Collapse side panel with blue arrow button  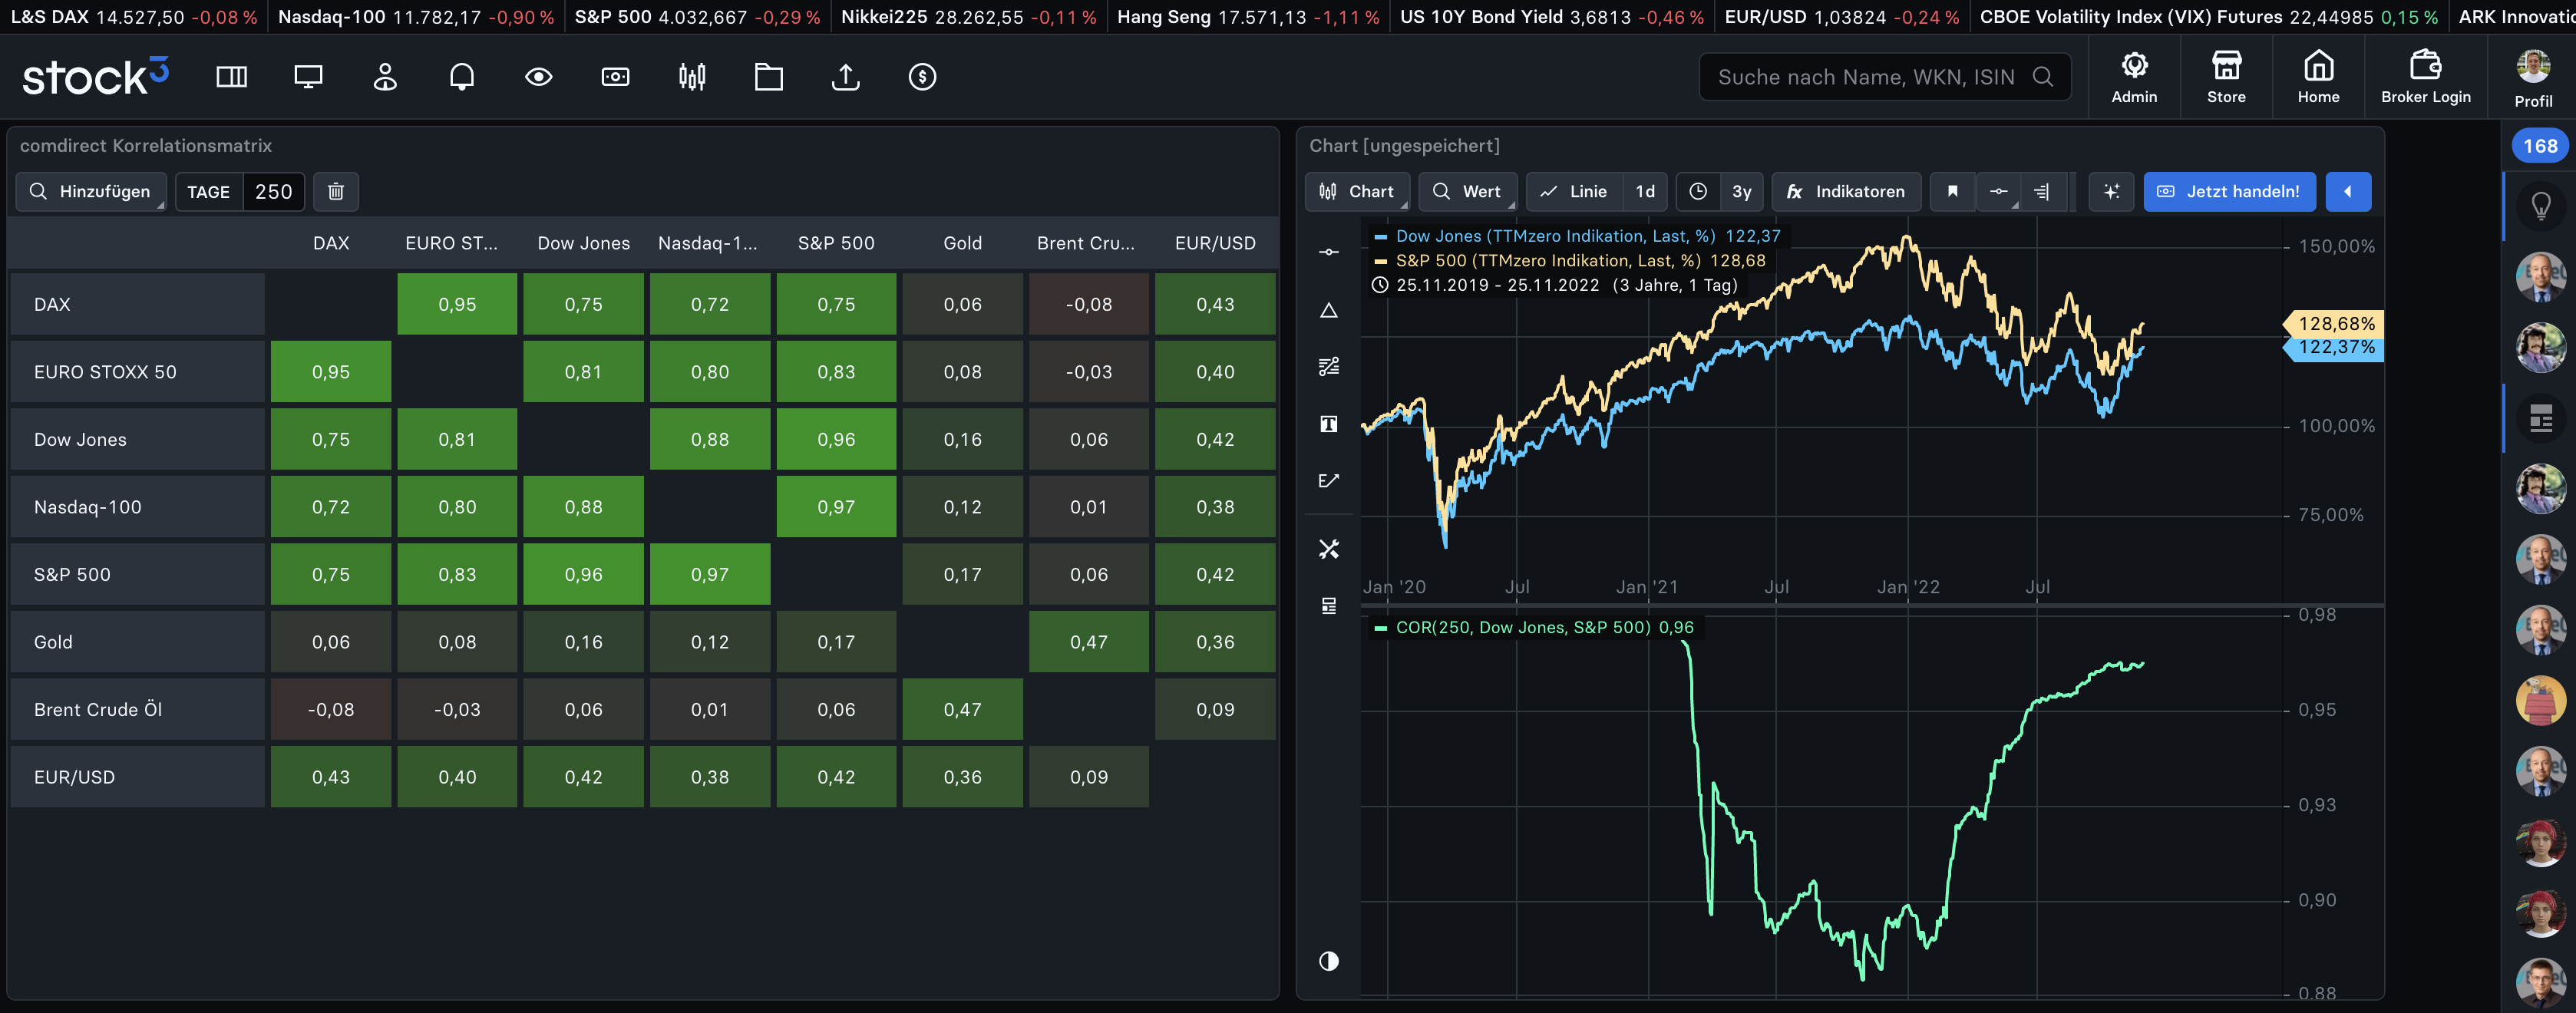(2348, 191)
